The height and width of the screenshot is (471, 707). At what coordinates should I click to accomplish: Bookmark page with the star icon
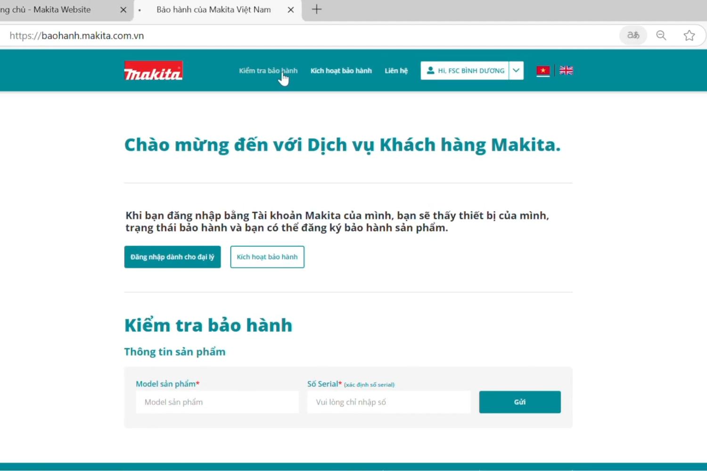pyautogui.click(x=689, y=35)
